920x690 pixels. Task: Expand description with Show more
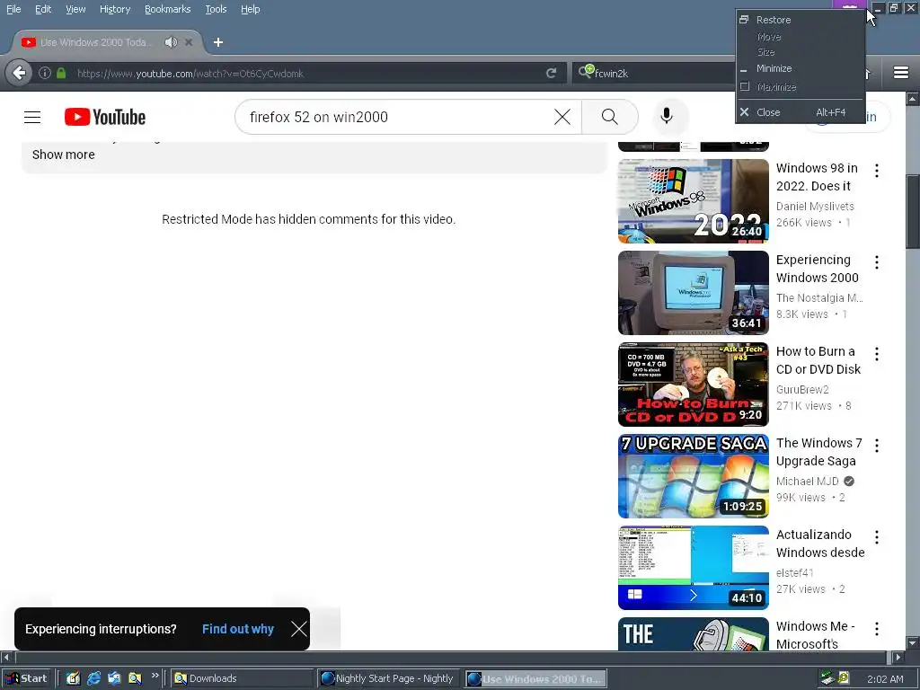click(64, 155)
